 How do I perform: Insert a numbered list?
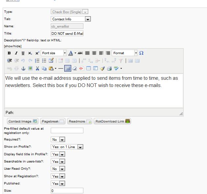(x=37, y=61)
